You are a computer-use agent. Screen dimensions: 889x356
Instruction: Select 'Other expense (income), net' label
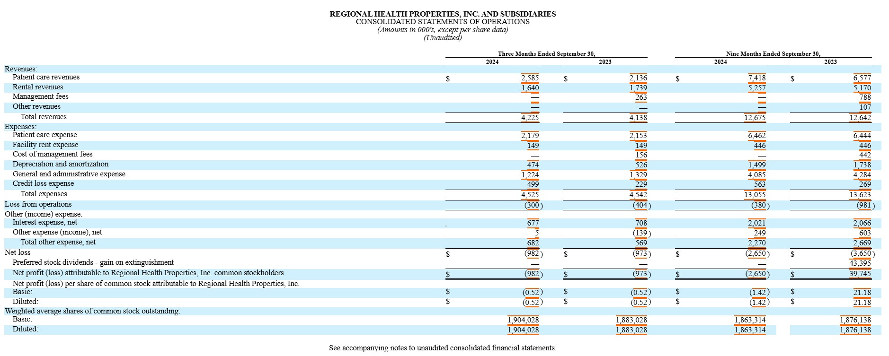pos(57,232)
